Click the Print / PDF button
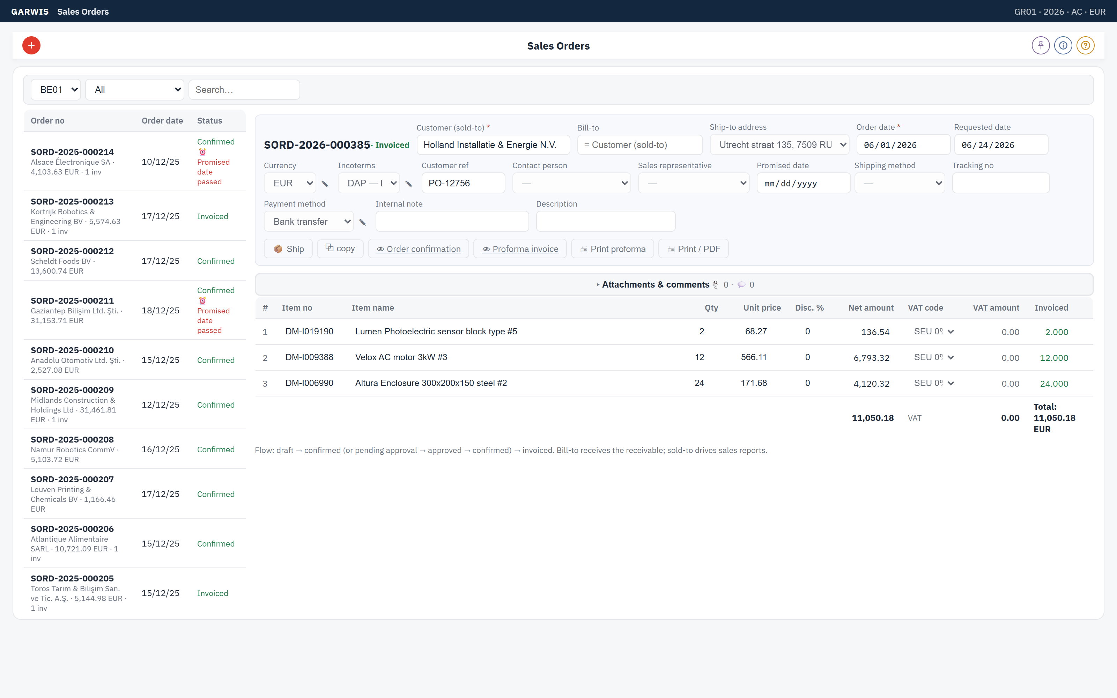 pos(693,249)
